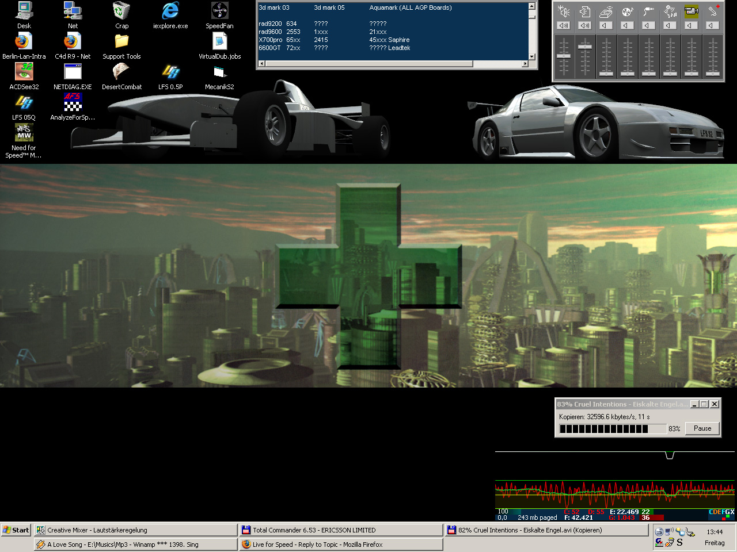
Task: Launch the iexplore.exe desktop shortcut
Action: point(170,15)
